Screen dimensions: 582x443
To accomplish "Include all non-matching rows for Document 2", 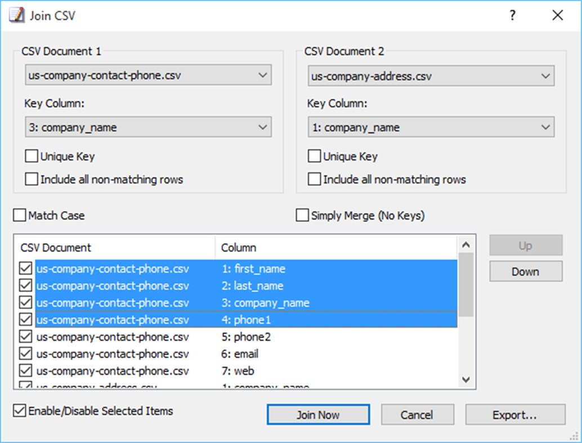I will (314, 179).
